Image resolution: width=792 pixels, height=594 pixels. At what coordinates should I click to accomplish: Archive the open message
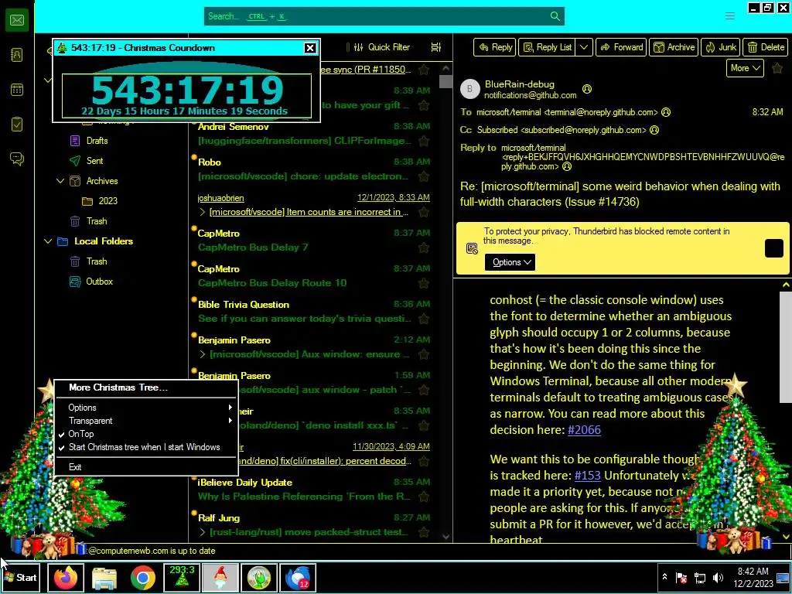point(674,47)
